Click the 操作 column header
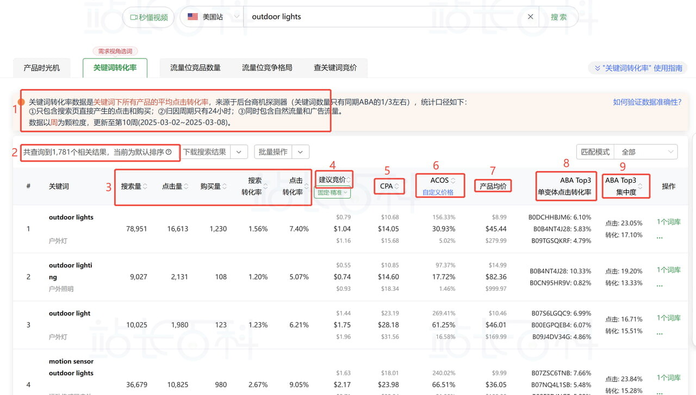 point(668,186)
